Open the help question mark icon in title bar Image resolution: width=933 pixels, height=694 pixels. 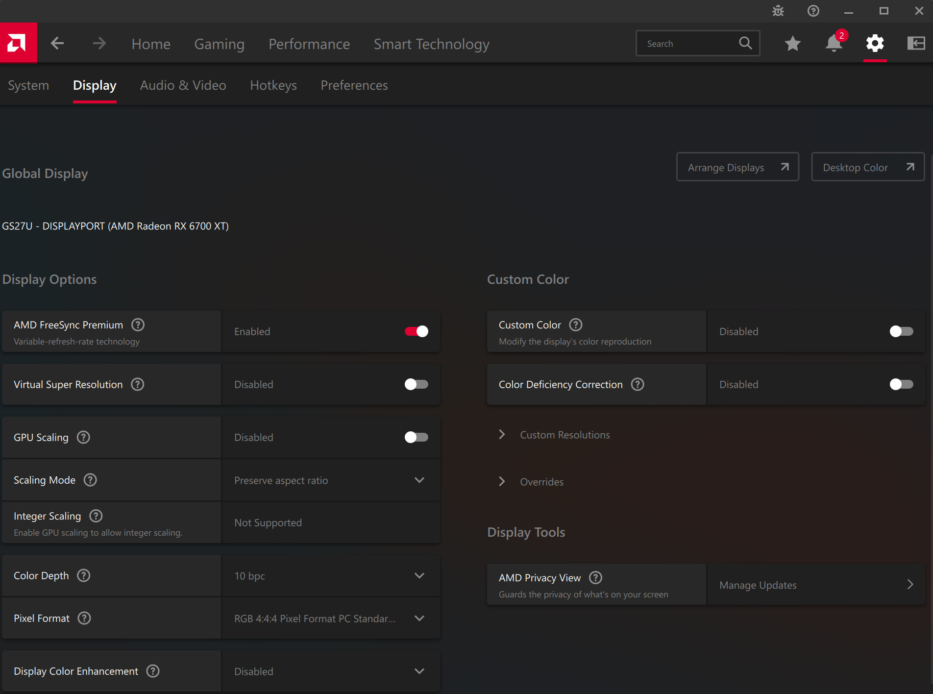[813, 11]
